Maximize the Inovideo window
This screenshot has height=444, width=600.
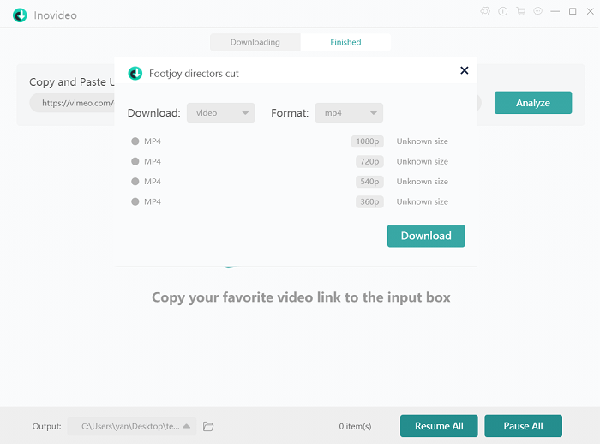[x=573, y=11]
